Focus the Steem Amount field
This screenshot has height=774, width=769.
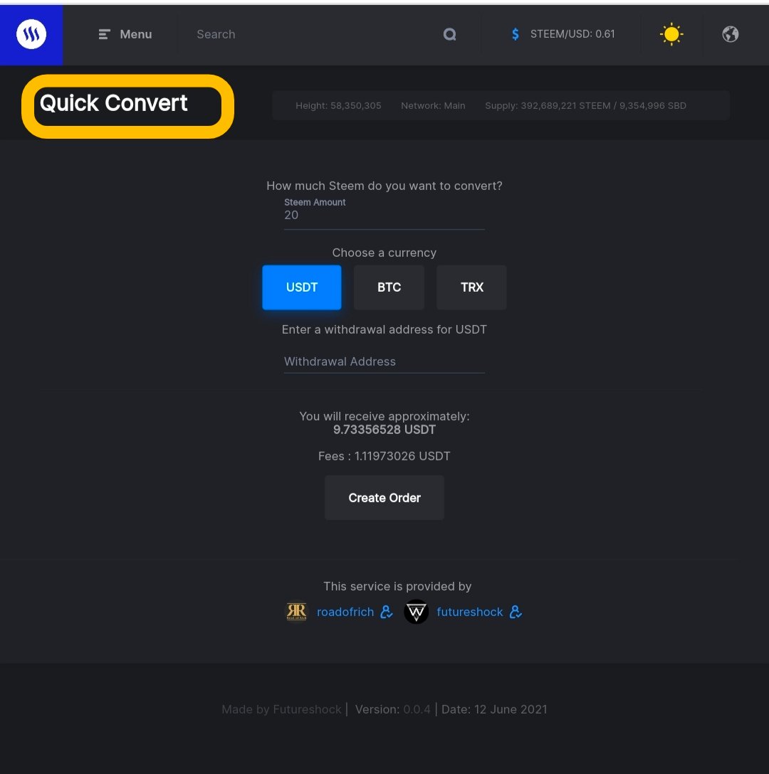384,216
